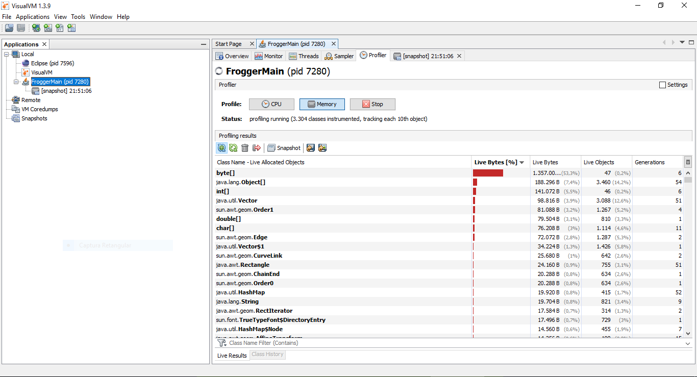Switch to the Sampler tab
697x377 pixels.
tap(339, 56)
